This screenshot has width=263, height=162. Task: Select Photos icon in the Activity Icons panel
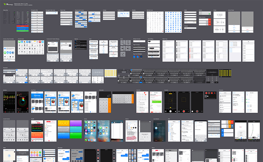click(x=25, y=42)
